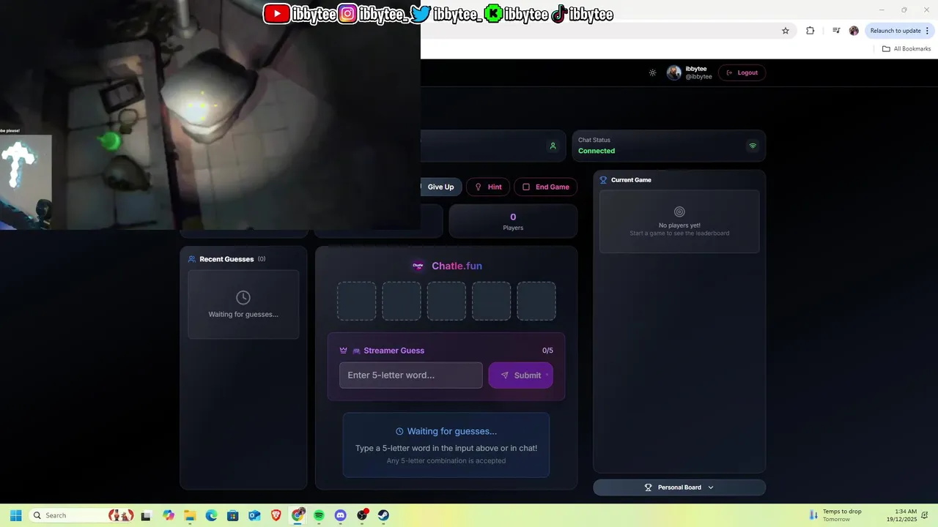The width and height of the screenshot is (938, 527).
Task: Click the clock icon in Waiting for guesses box
Action: 399,431
